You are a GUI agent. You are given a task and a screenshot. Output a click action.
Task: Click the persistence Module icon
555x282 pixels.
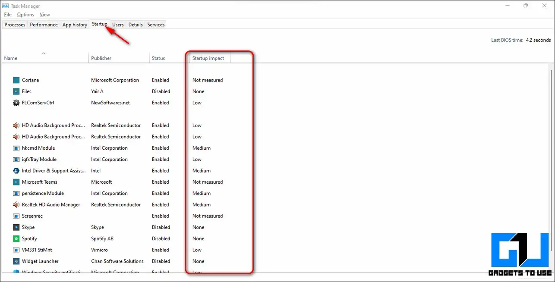16,193
